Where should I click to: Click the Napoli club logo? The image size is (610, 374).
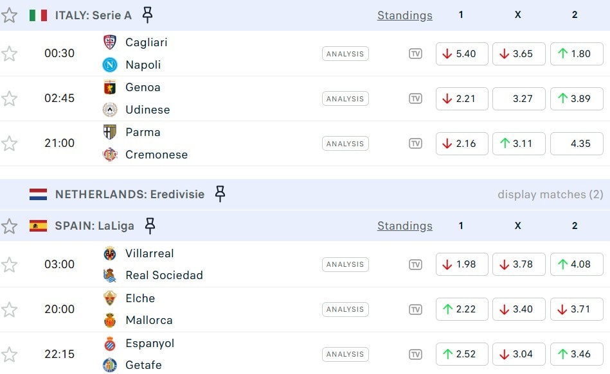click(110, 65)
